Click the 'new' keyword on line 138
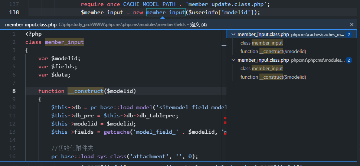 click(x=138, y=12)
